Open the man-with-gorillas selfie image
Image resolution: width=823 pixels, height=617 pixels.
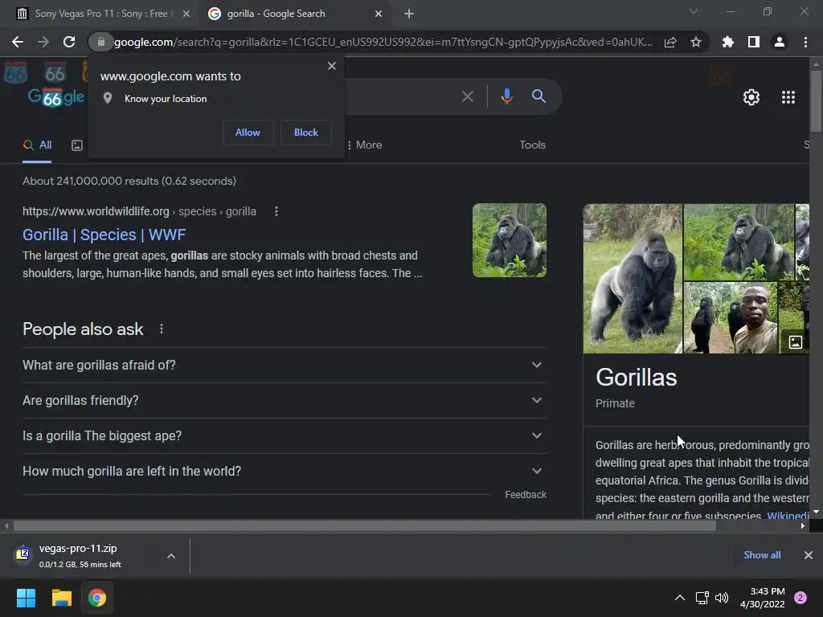point(731,317)
